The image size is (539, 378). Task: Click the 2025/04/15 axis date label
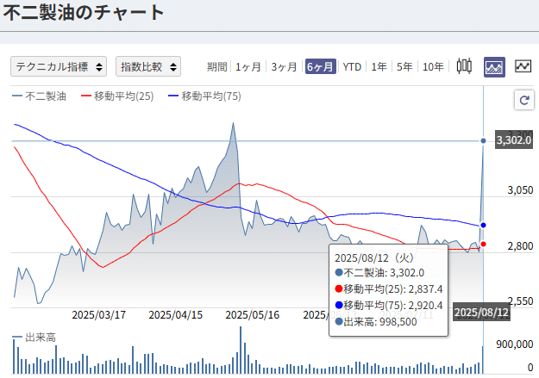click(x=176, y=315)
